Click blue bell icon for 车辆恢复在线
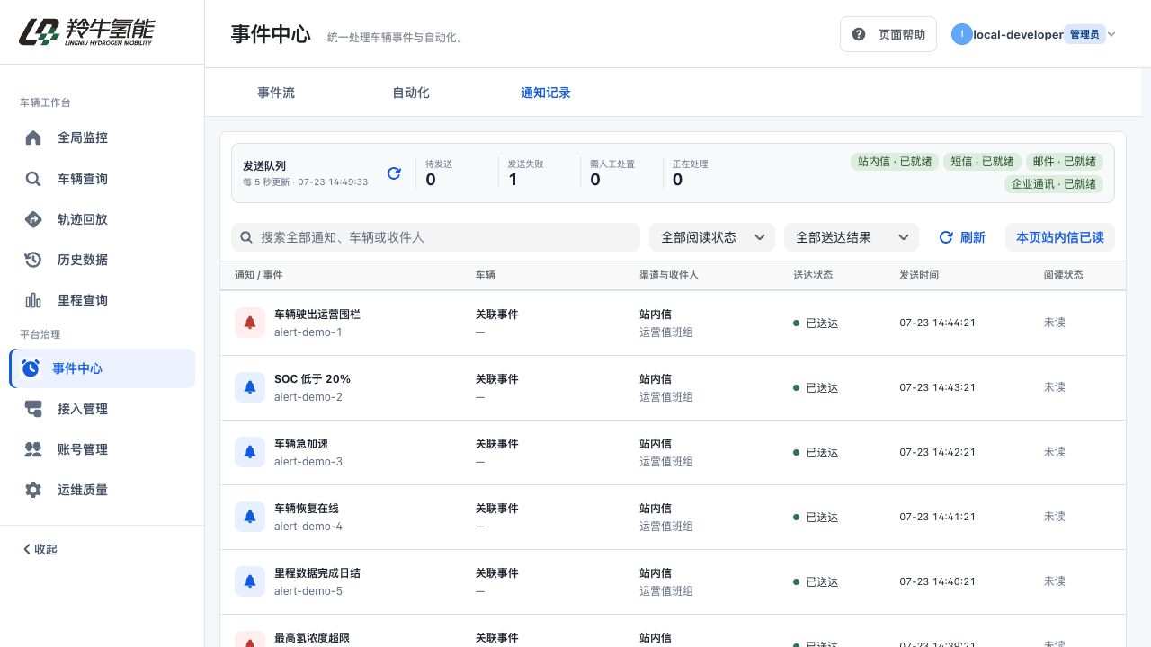Image resolution: width=1151 pixels, height=647 pixels. (250, 517)
